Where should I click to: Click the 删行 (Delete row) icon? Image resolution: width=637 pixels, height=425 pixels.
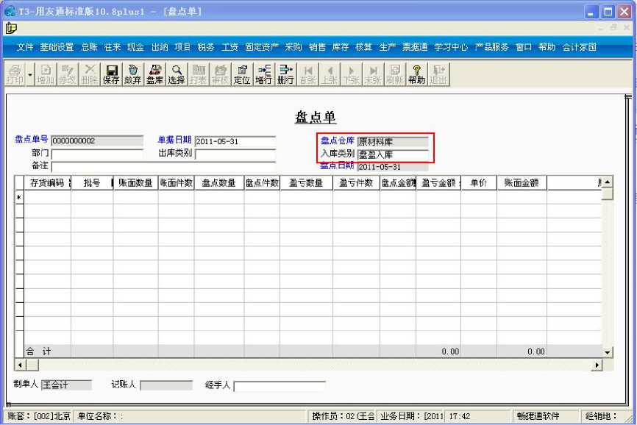[285, 74]
